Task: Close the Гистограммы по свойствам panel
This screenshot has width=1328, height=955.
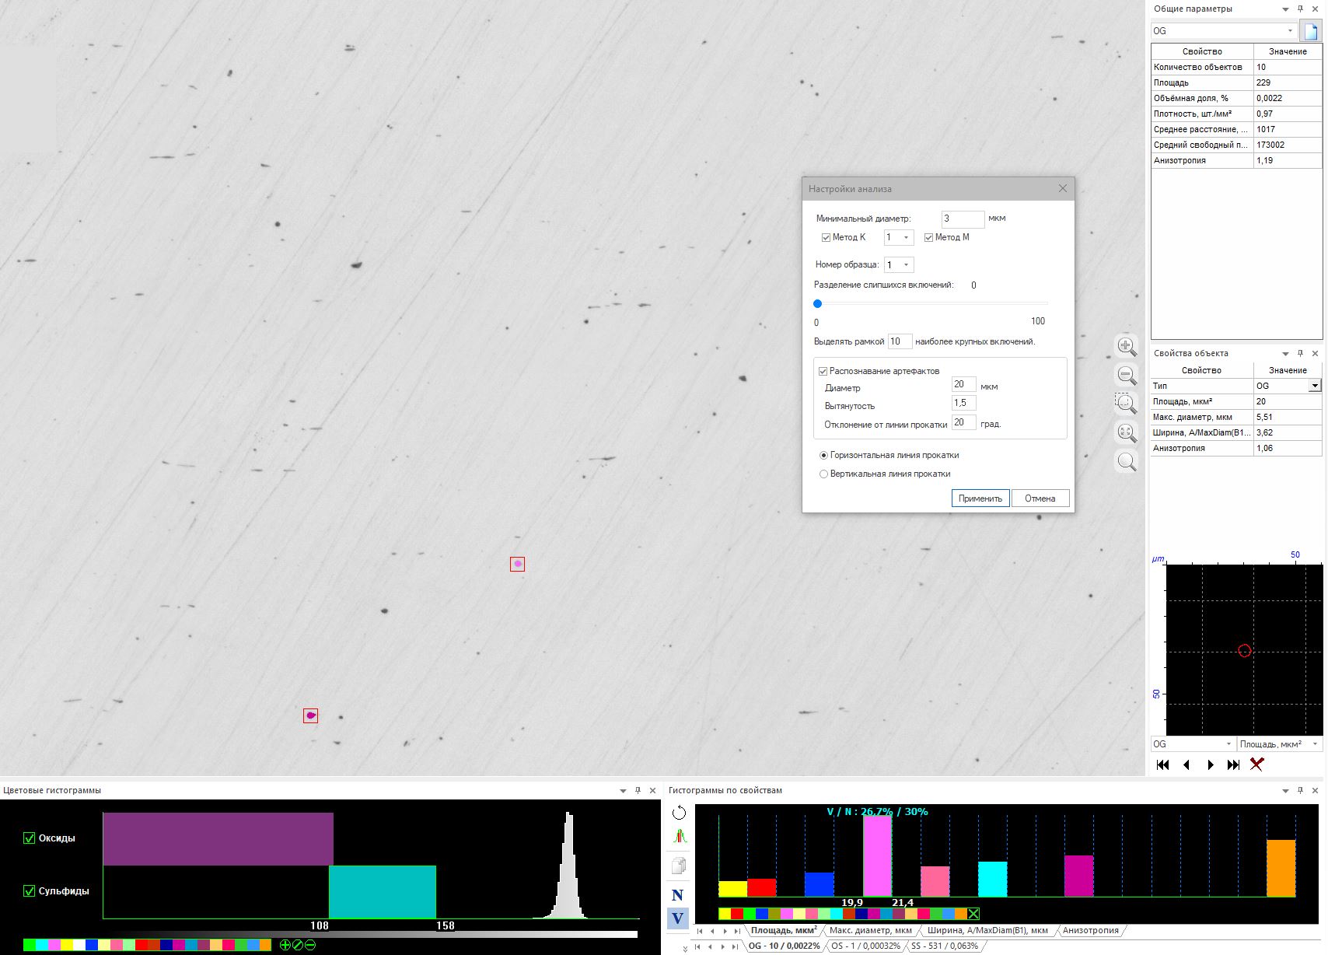Action: pos(1316,790)
